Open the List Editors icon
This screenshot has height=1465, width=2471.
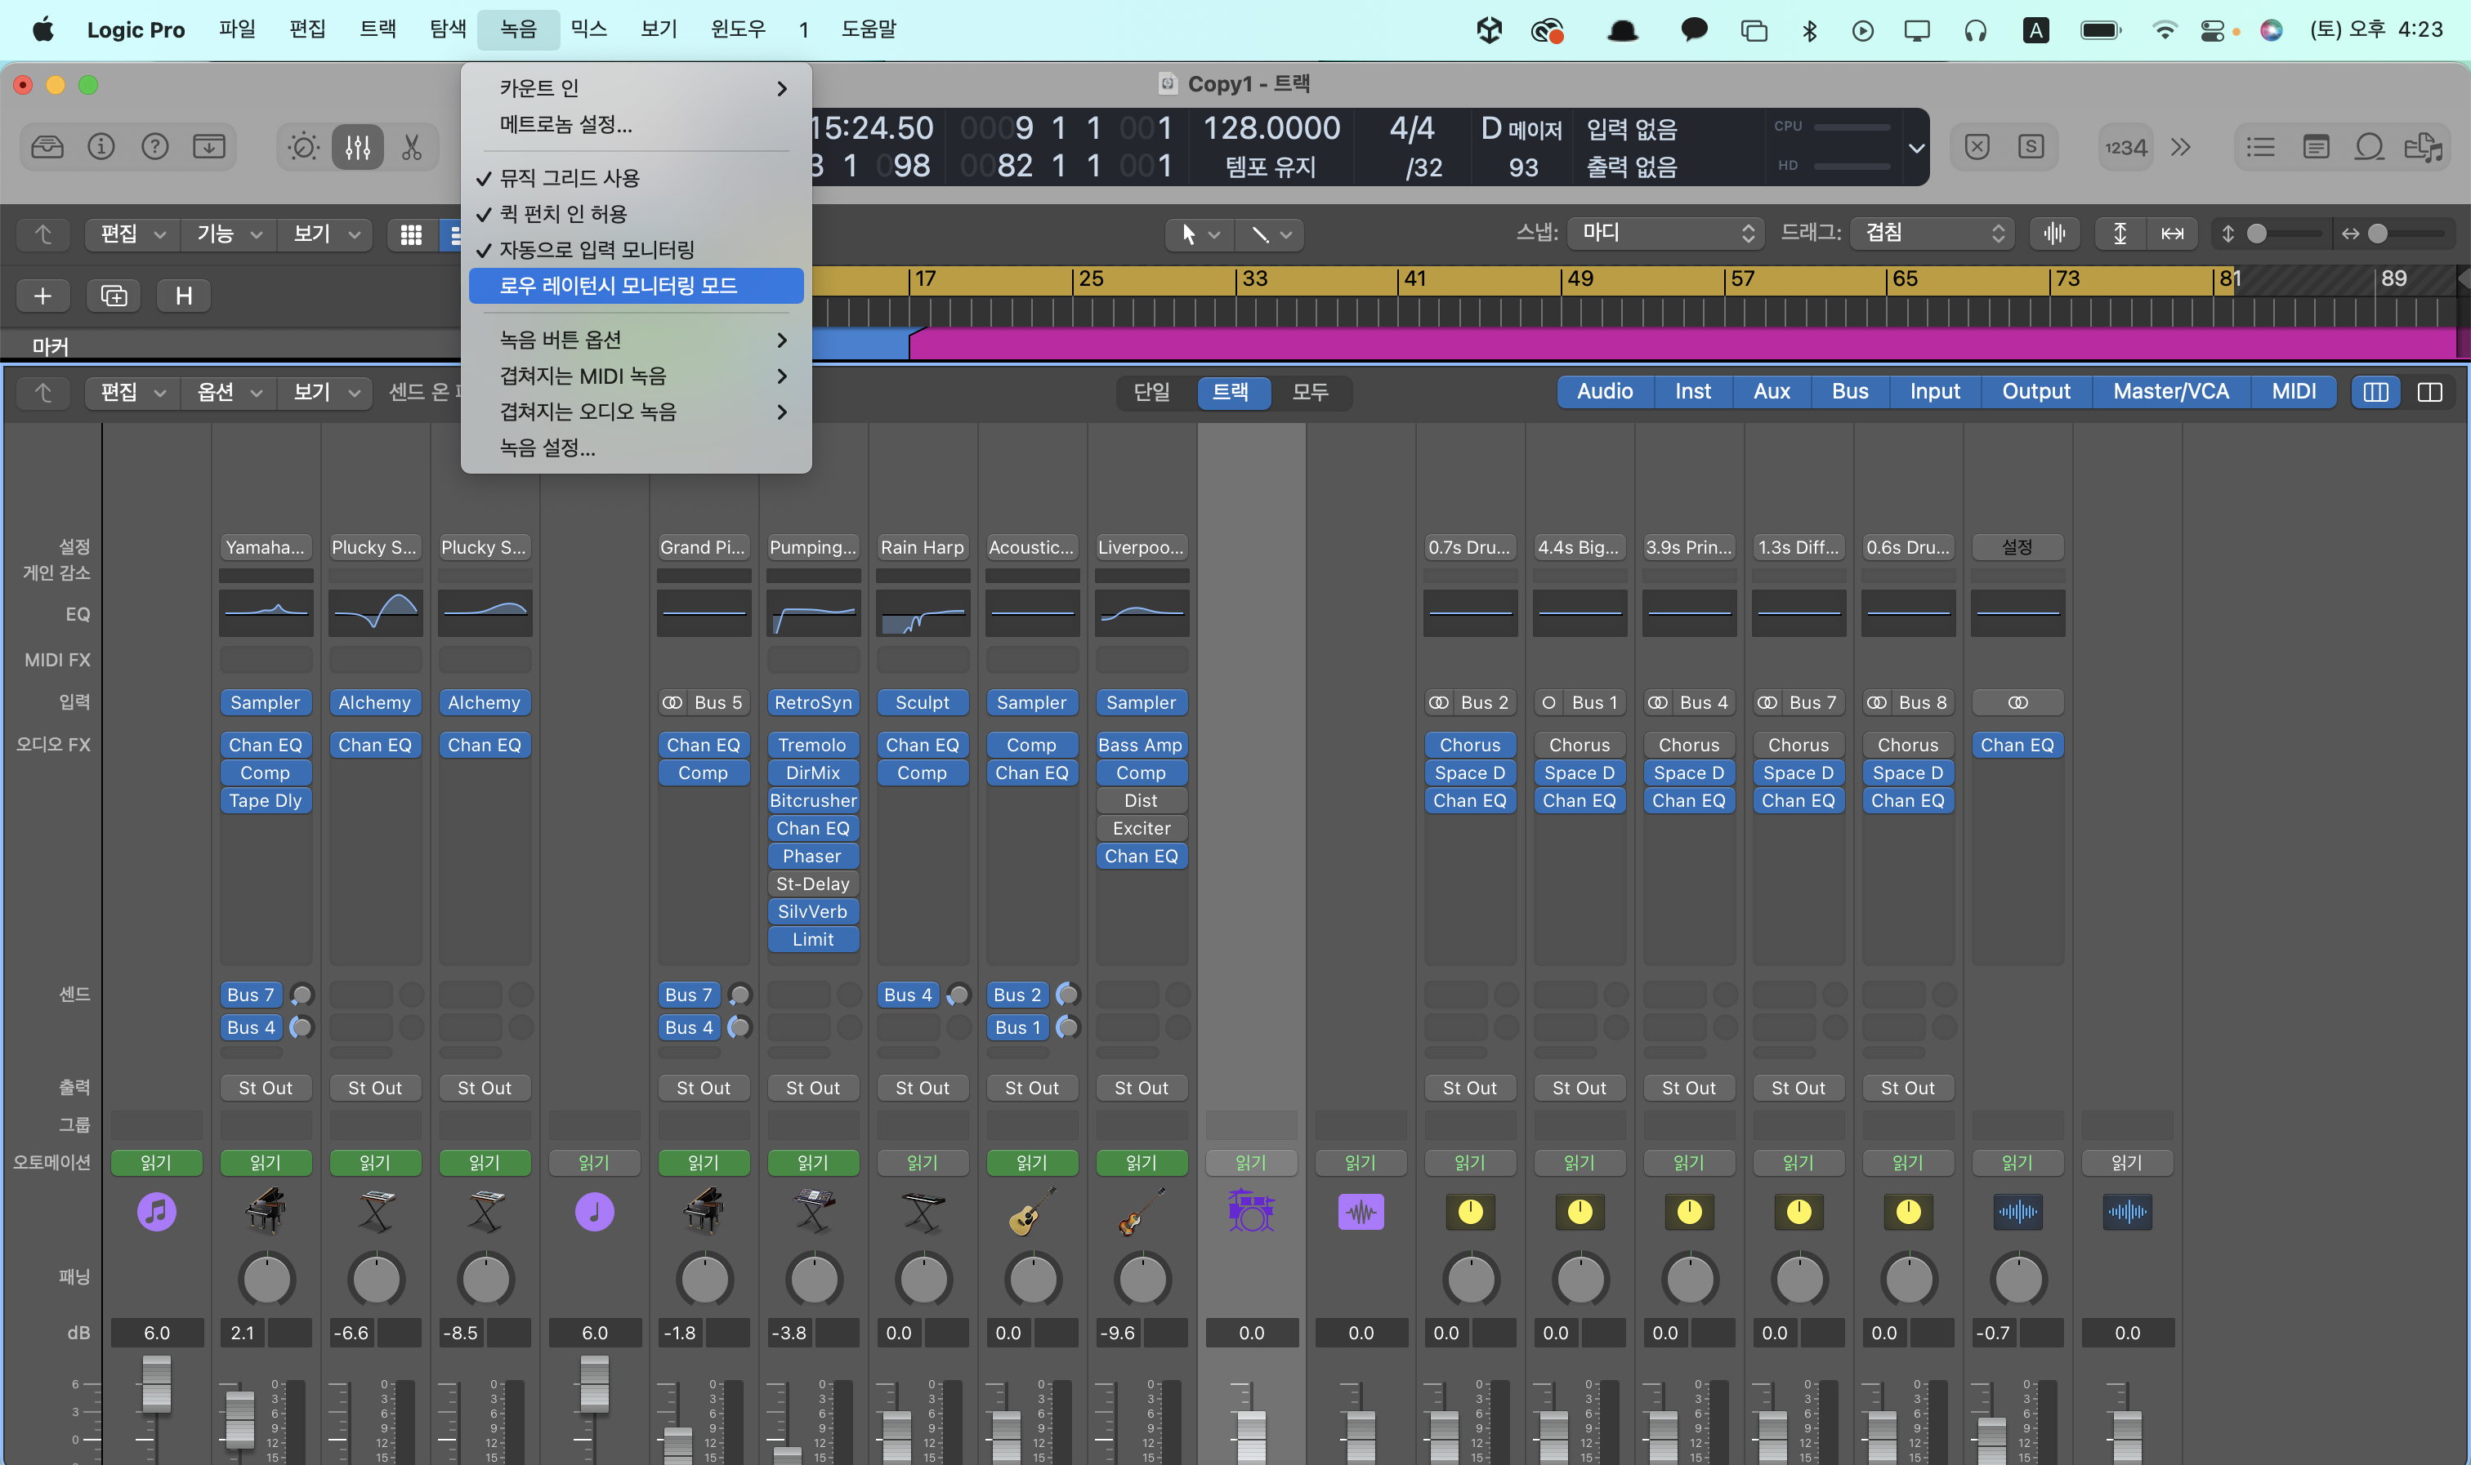[x=2259, y=147]
